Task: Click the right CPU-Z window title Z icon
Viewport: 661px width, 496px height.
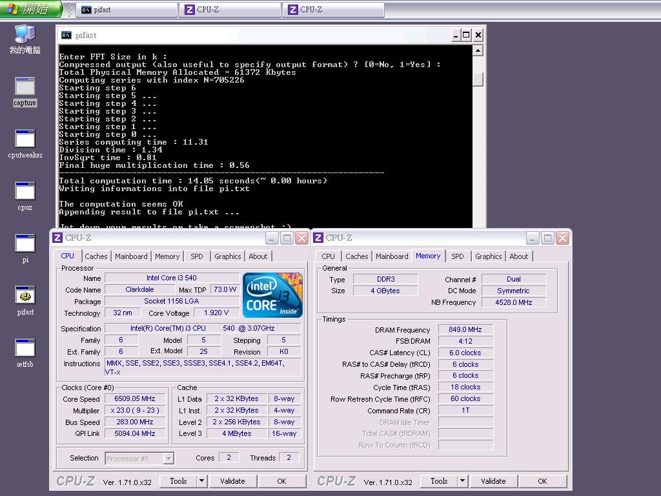Action: pyautogui.click(x=318, y=238)
